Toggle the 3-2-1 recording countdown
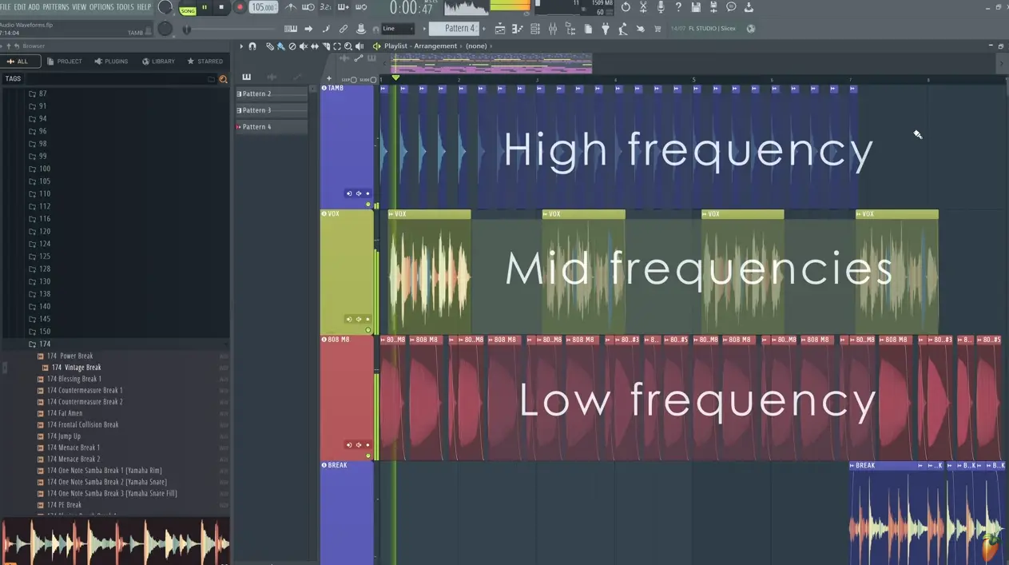 [x=326, y=7]
